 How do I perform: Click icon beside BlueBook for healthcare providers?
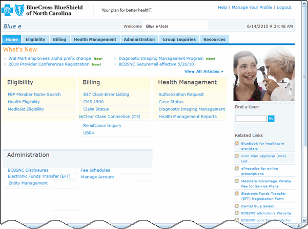pos(236,144)
